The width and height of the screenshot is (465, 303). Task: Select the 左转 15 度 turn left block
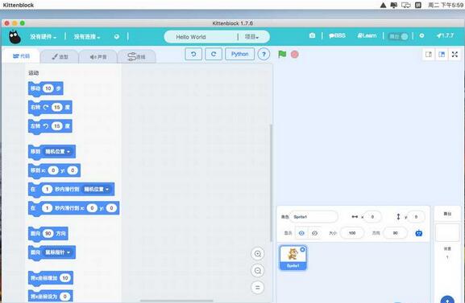(50, 127)
